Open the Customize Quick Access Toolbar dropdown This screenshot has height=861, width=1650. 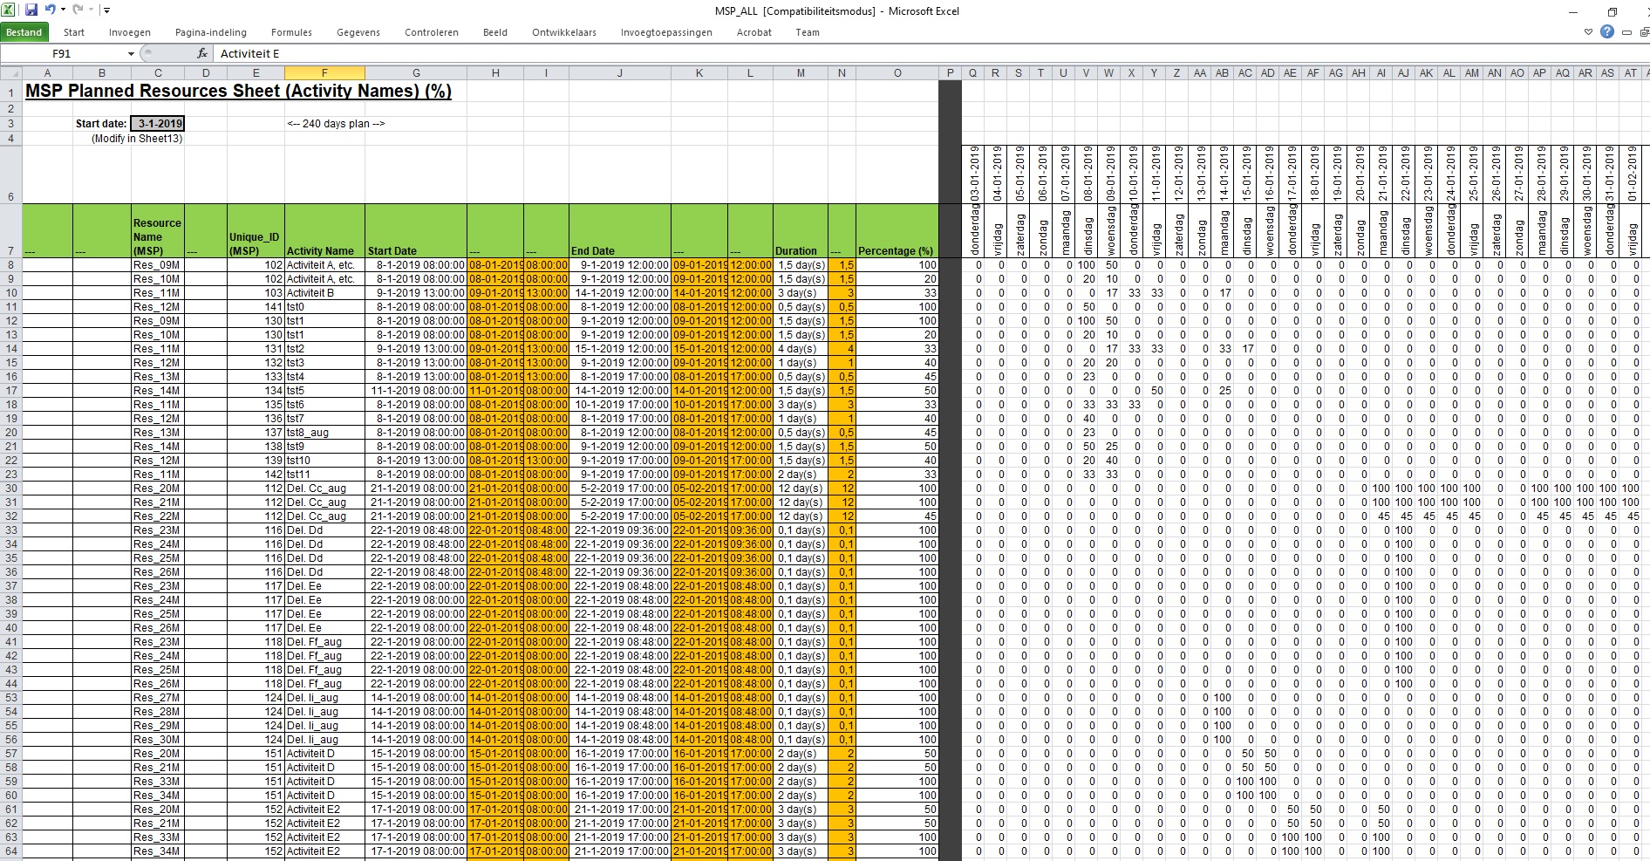click(106, 10)
